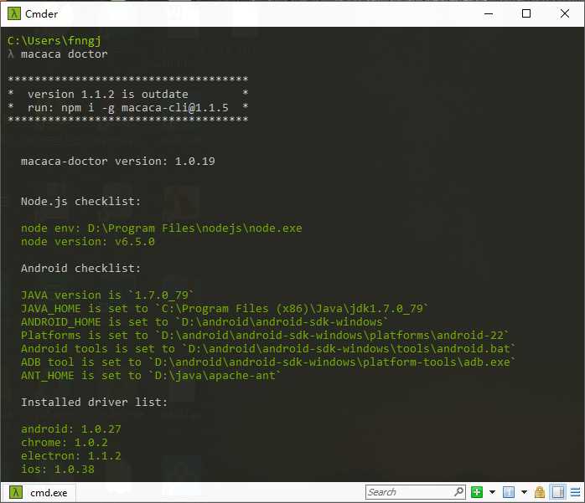This screenshot has width=585, height=503.
Task: Minimize the Cmder window
Action: pyautogui.click(x=489, y=13)
